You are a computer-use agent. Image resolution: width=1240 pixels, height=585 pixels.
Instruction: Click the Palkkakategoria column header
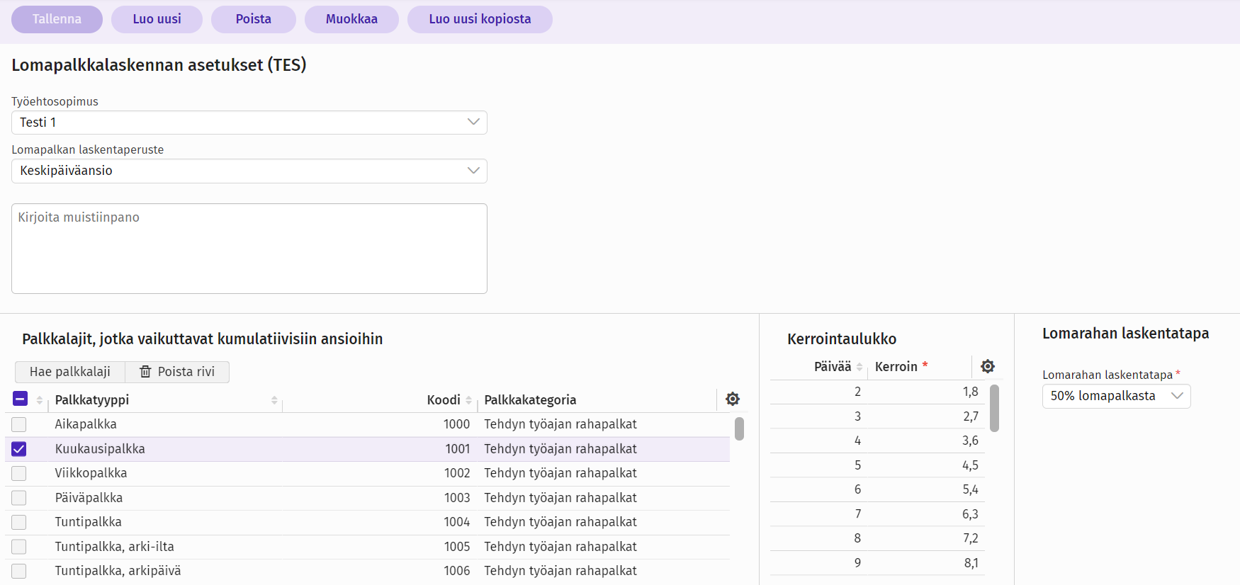(530, 400)
